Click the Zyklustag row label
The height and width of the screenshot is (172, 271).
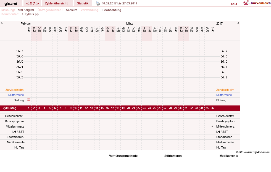(x=10, y=108)
